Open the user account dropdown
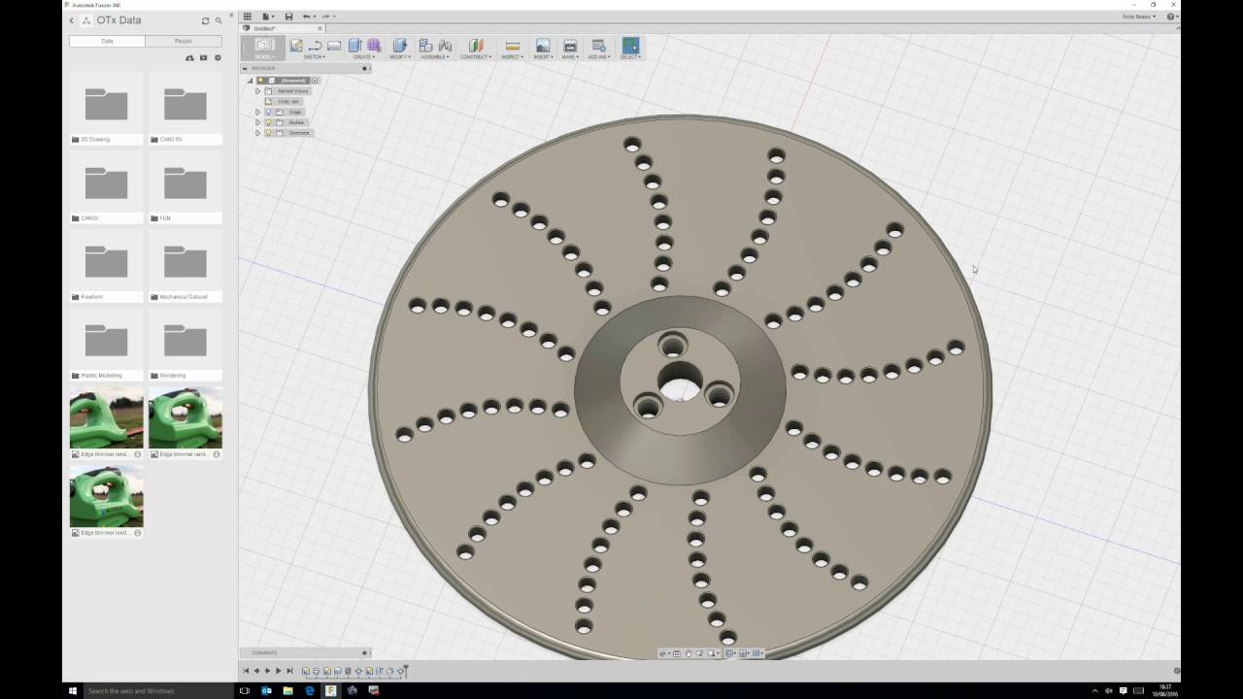Image resolution: width=1243 pixels, height=699 pixels. (1138, 17)
